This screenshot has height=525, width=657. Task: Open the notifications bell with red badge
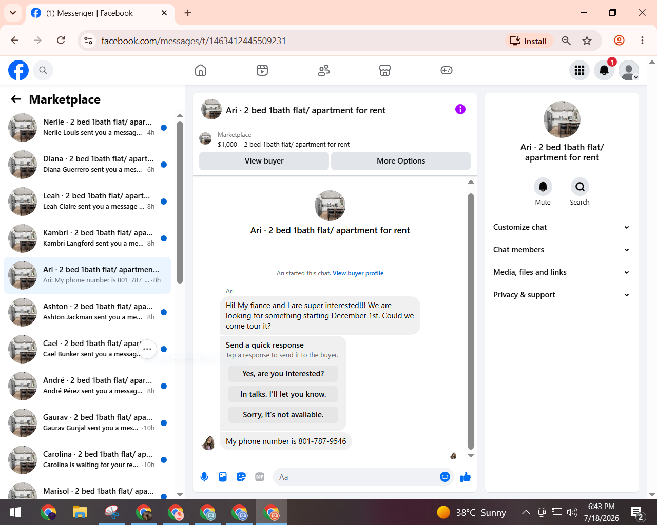pos(604,70)
